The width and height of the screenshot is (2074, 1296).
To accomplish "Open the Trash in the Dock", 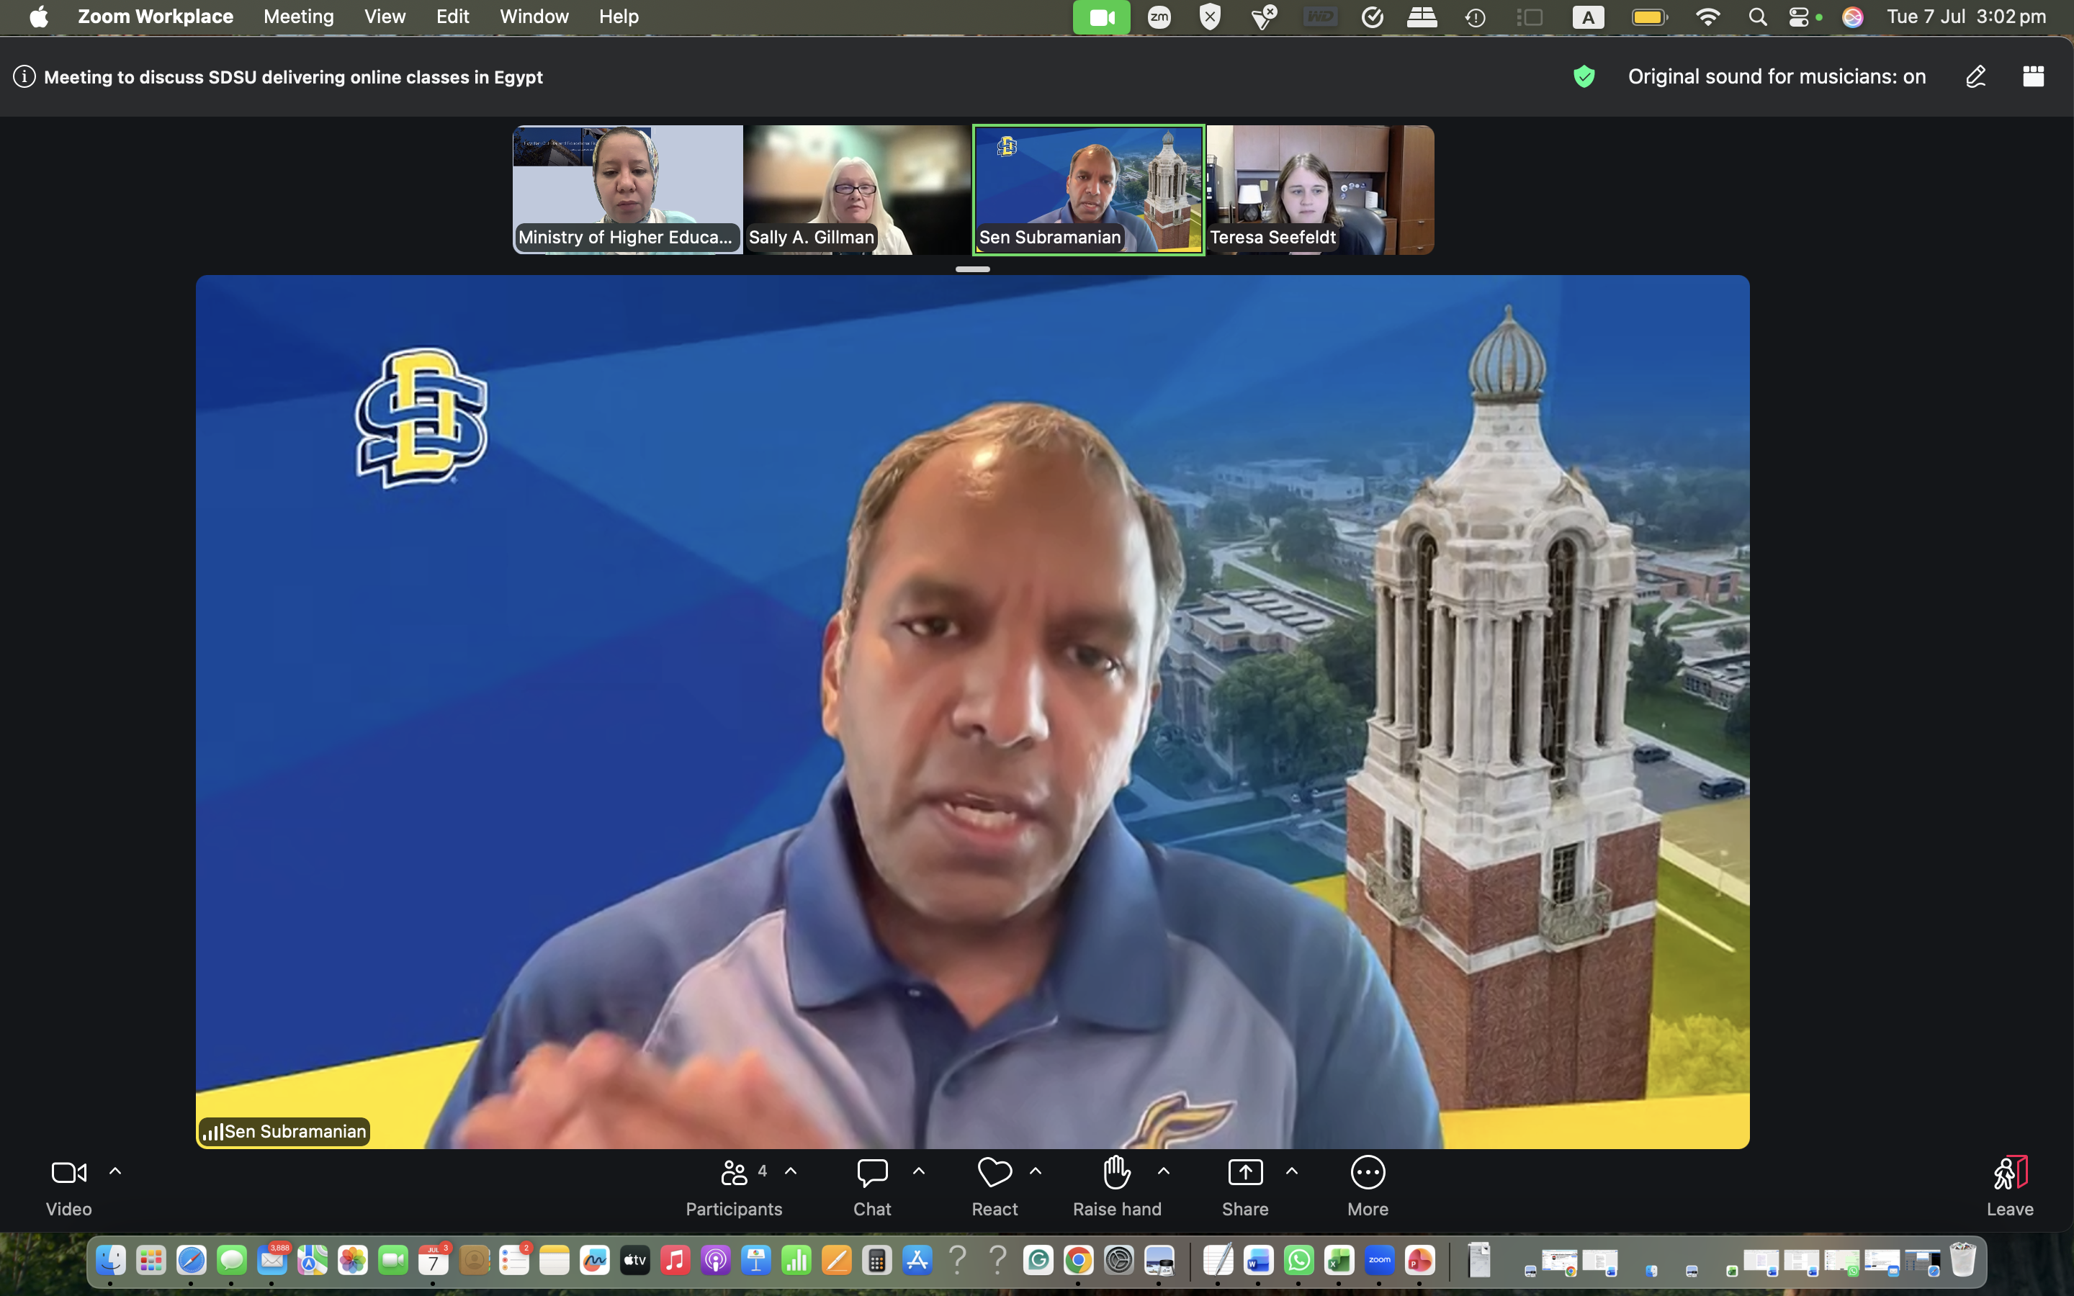I will [1962, 1260].
